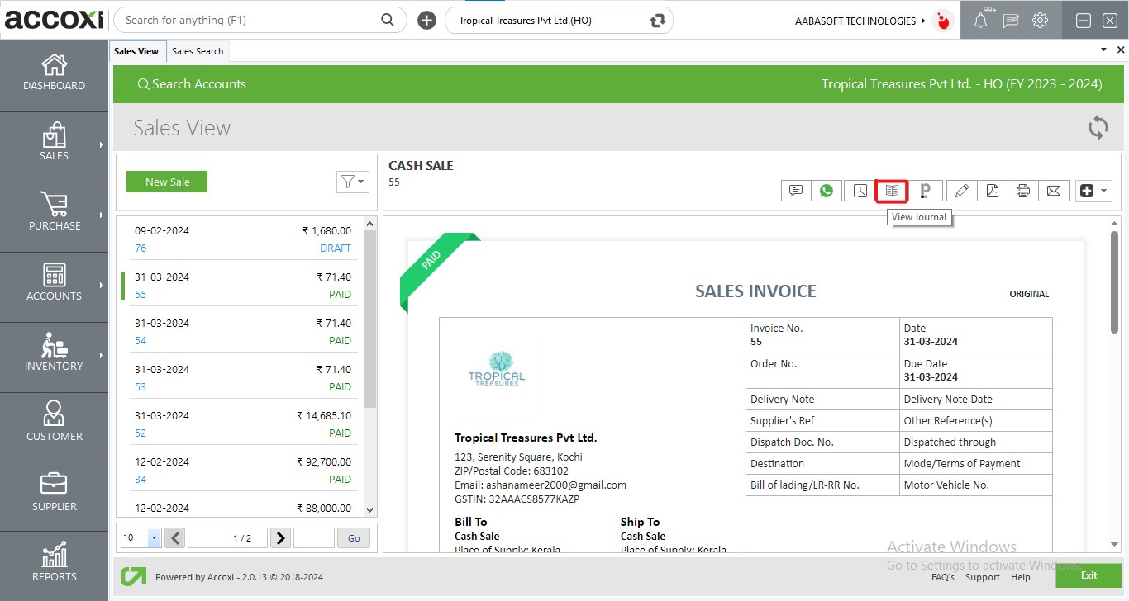
Task: Open the history clock icon
Action: (860, 191)
